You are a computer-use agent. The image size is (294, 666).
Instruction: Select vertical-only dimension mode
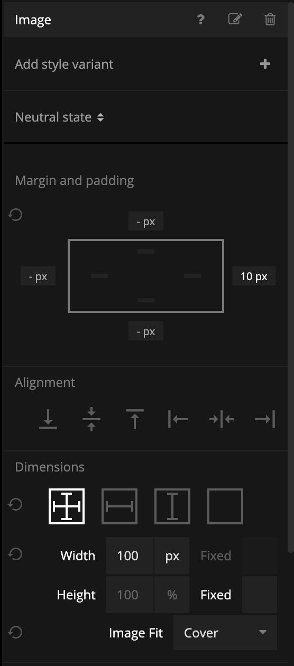pyautogui.click(x=172, y=506)
